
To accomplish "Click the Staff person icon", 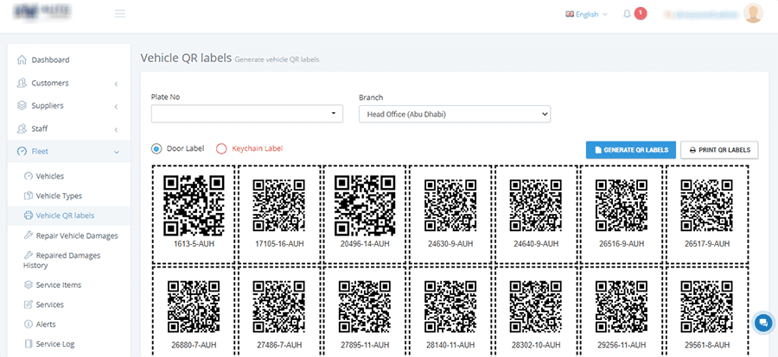I will coord(22,128).
